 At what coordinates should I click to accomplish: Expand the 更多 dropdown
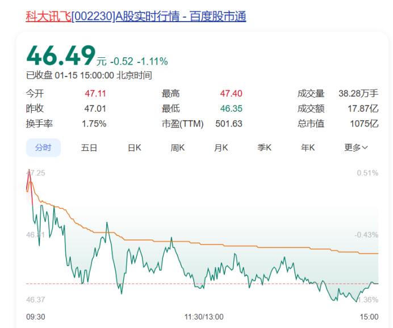coord(356,148)
